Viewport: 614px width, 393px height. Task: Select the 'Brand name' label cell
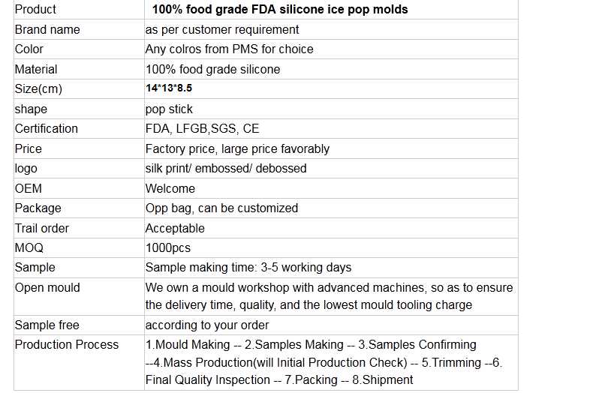click(47, 29)
